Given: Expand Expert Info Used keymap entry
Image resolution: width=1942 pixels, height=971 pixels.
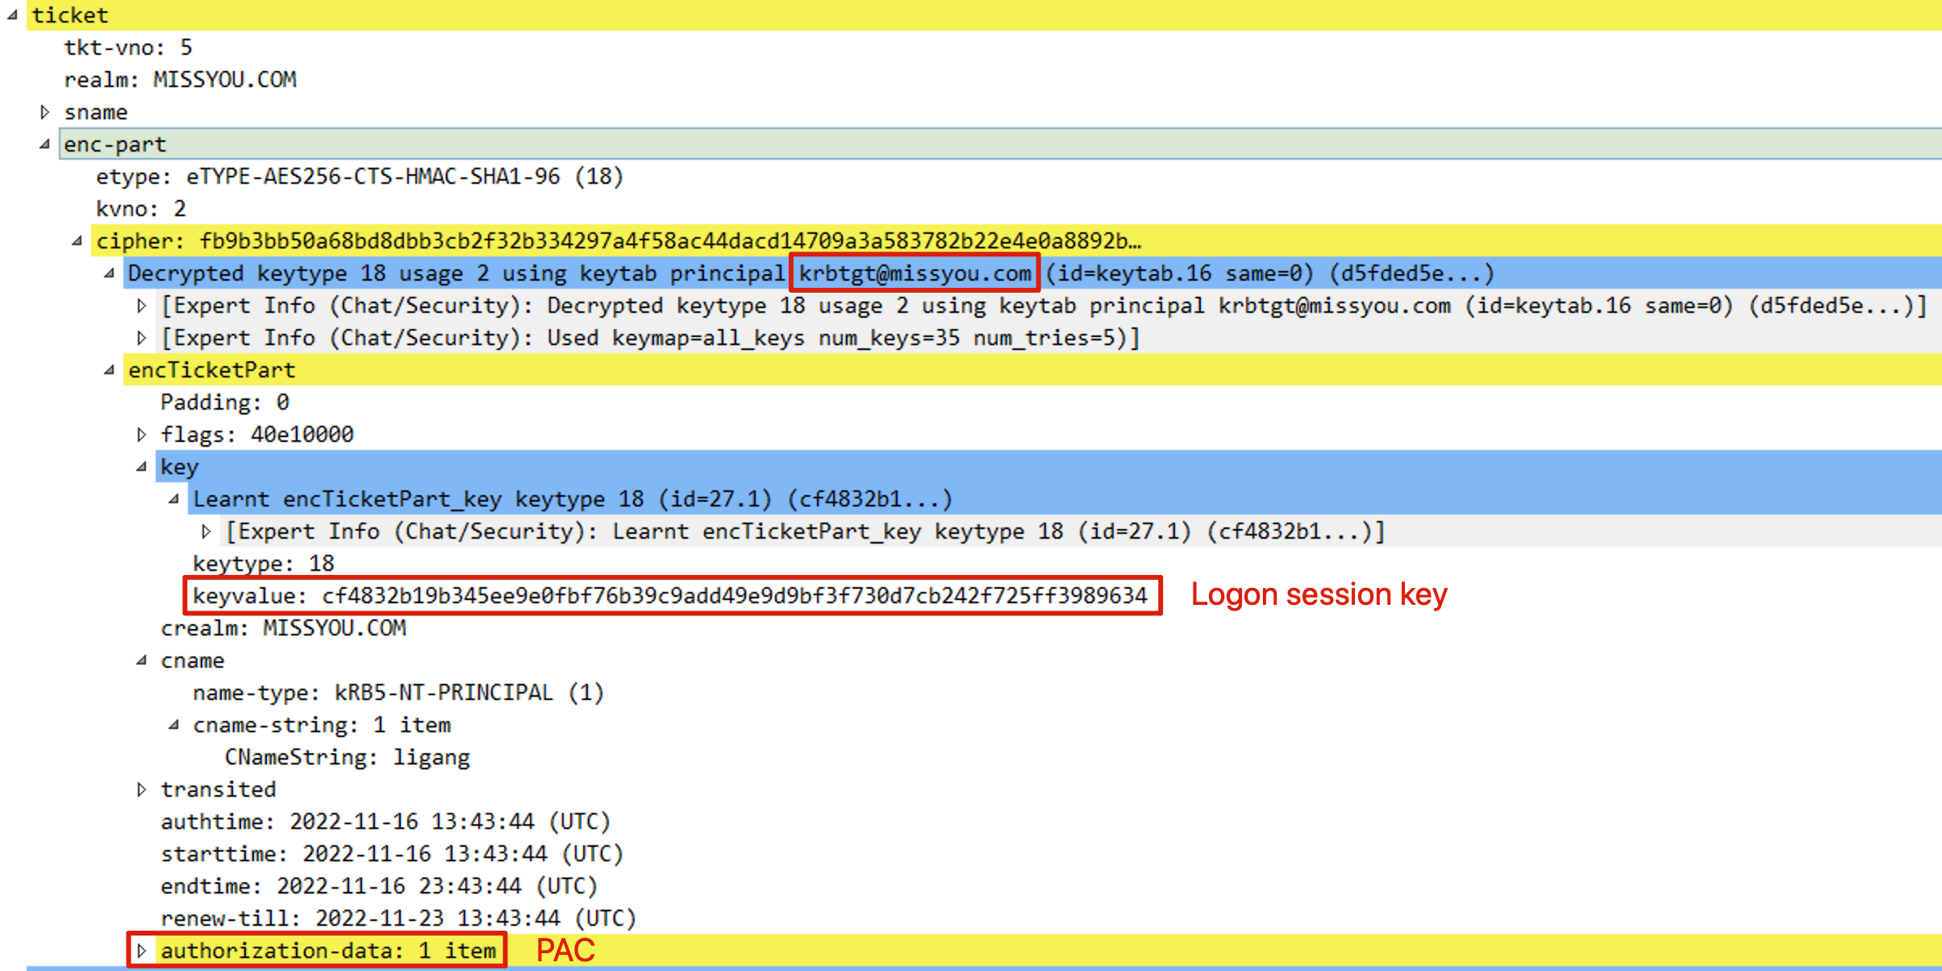Looking at the screenshot, I should pyautogui.click(x=142, y=338).
